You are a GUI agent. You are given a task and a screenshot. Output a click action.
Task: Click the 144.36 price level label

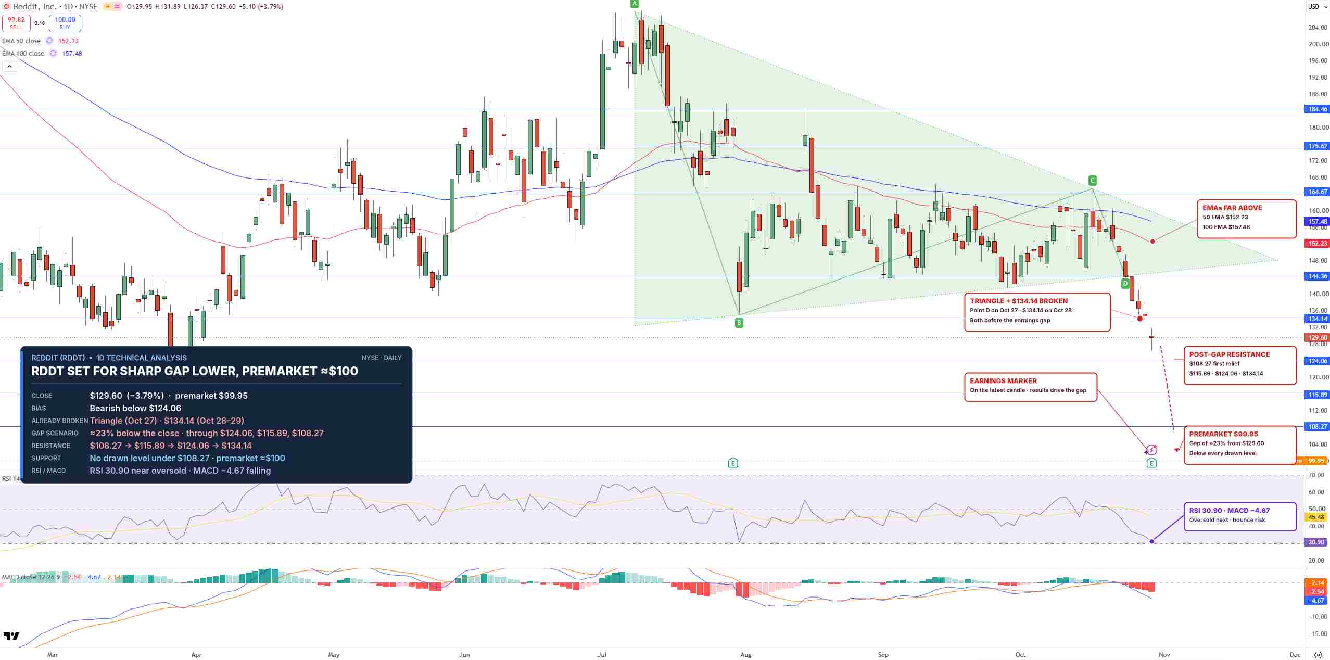pyautogui.click(x=1318, y=276)
